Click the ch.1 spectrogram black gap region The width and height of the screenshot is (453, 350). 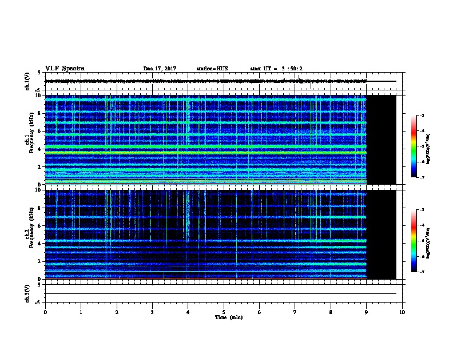381,140
